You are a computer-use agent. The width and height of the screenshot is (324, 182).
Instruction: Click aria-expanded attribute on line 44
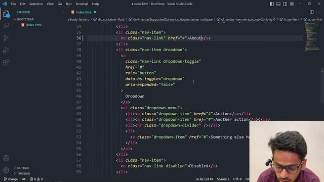[141, 84]
